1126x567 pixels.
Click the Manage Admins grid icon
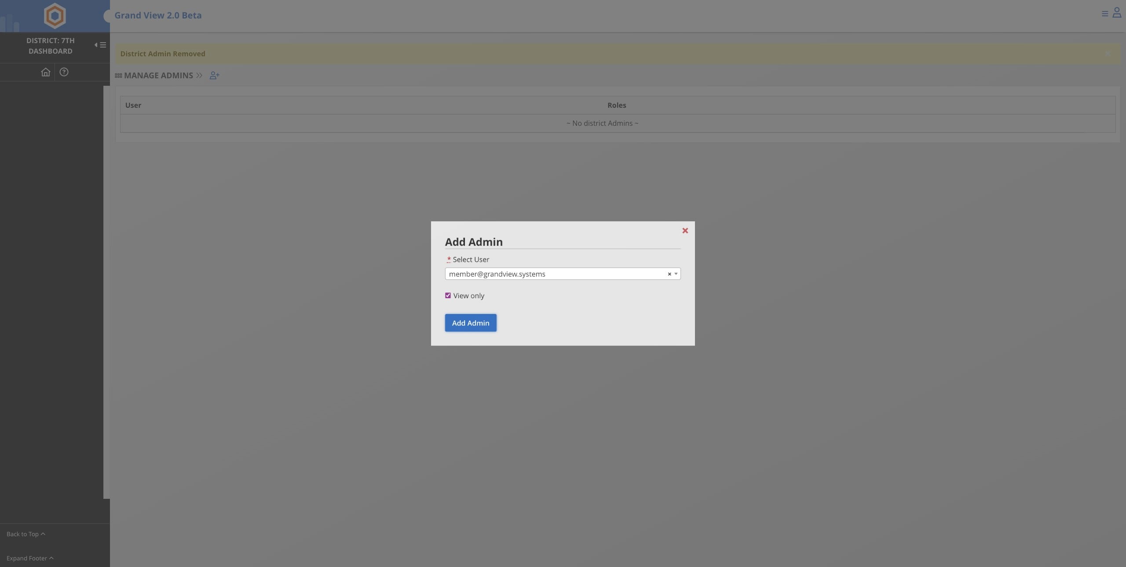[118, 76]
